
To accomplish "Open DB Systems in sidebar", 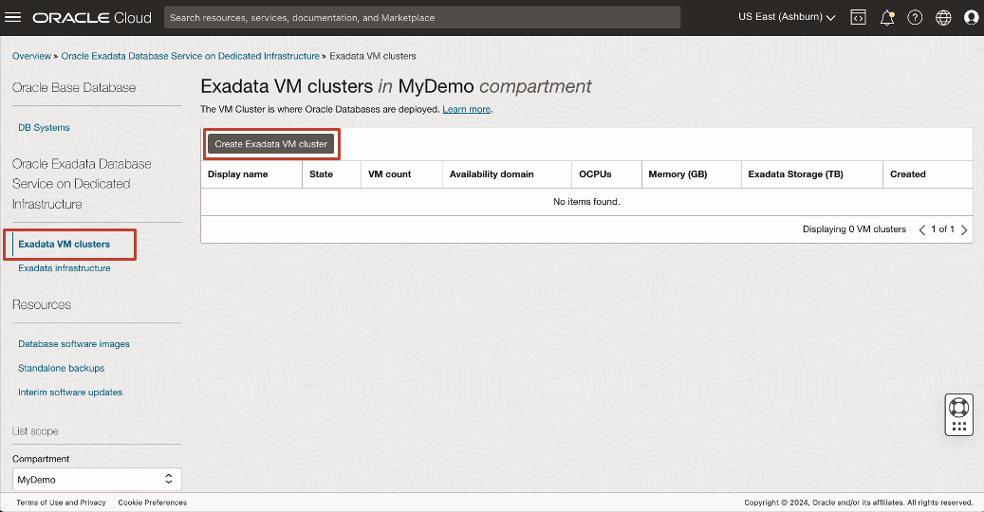I will pos(44,127).
